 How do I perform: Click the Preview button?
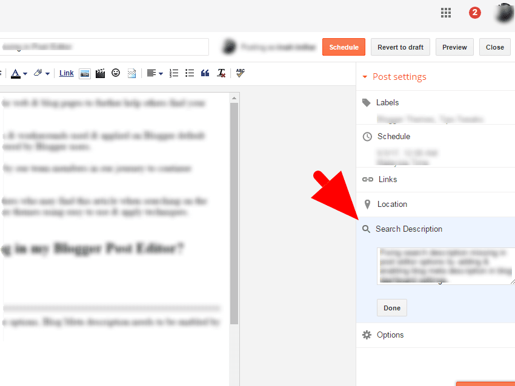[454, 47]
